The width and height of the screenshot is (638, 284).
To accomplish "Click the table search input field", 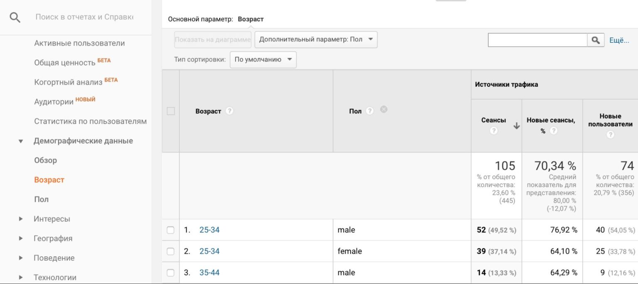I will (x=537, y=40).
